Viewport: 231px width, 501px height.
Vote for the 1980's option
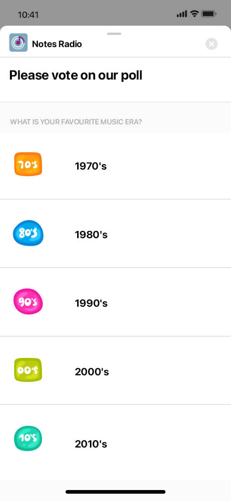(115, 234)
